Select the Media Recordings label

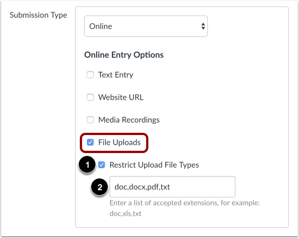[129, 120]
